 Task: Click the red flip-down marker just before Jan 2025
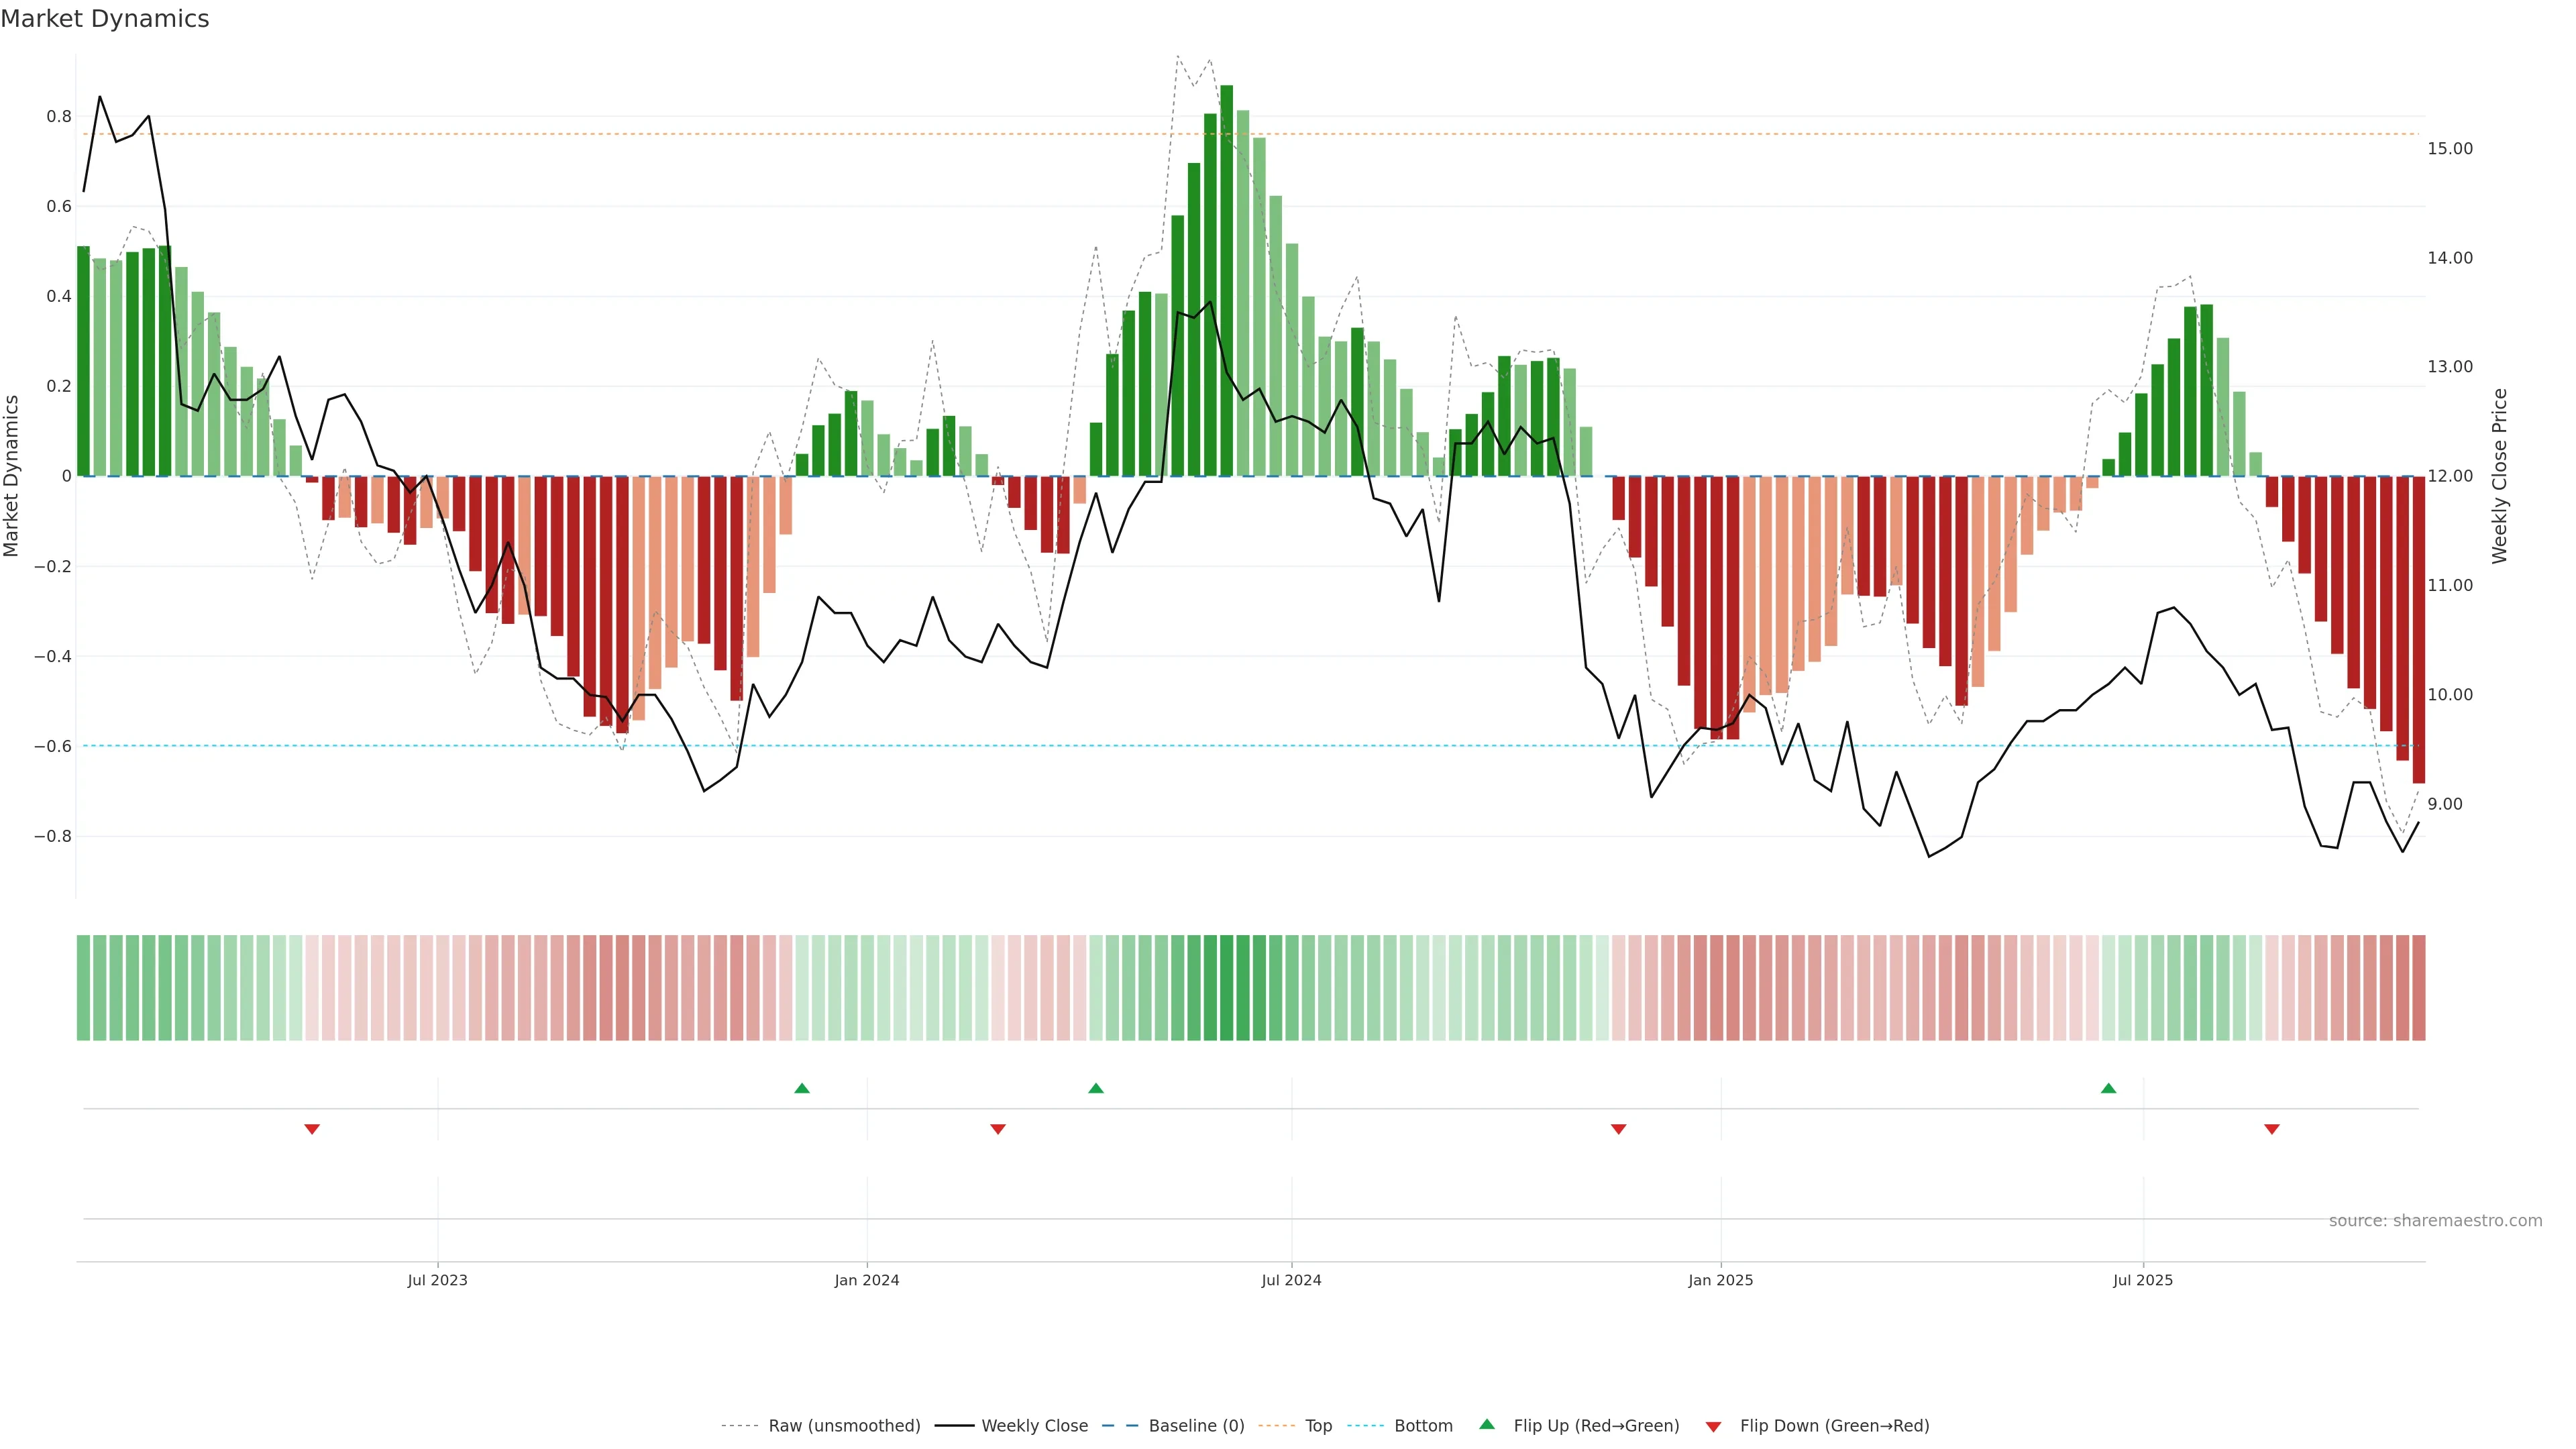pyautogui.click(x=1618, y=1129)
